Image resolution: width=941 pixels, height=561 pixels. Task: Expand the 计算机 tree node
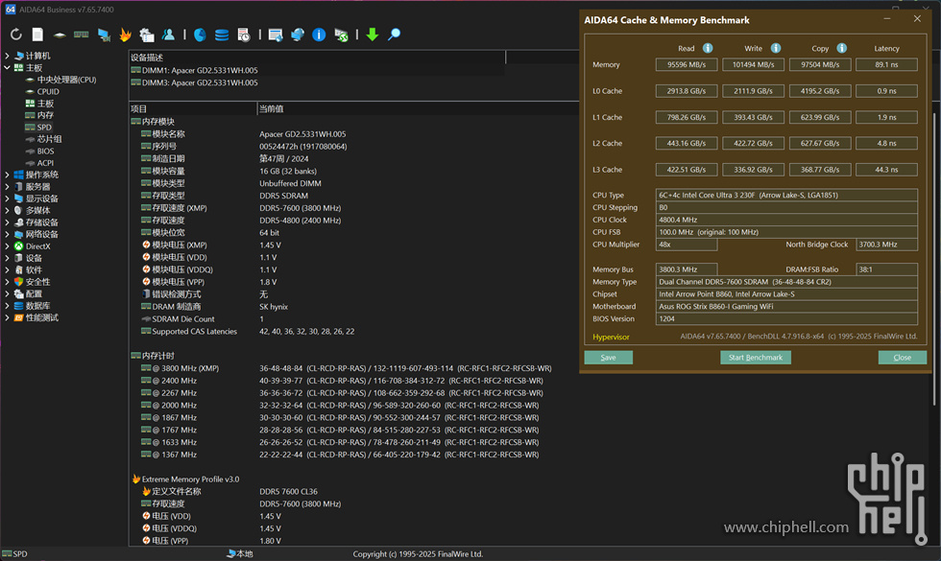point(8,56)
